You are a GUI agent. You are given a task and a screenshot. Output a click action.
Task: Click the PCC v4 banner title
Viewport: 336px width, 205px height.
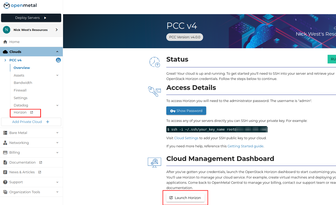[182, 26]
